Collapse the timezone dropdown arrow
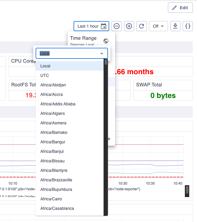The width and height of the screenshot is (197, 222). (102, 53)
